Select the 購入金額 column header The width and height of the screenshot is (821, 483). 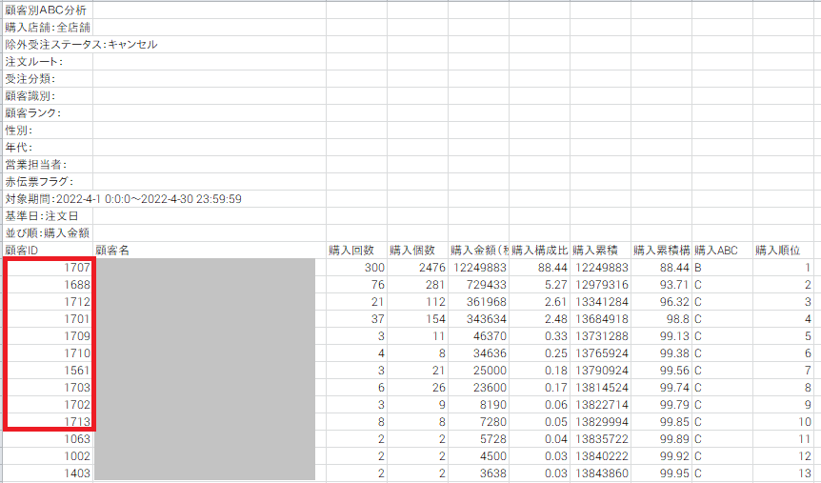[x=478, y=251]
